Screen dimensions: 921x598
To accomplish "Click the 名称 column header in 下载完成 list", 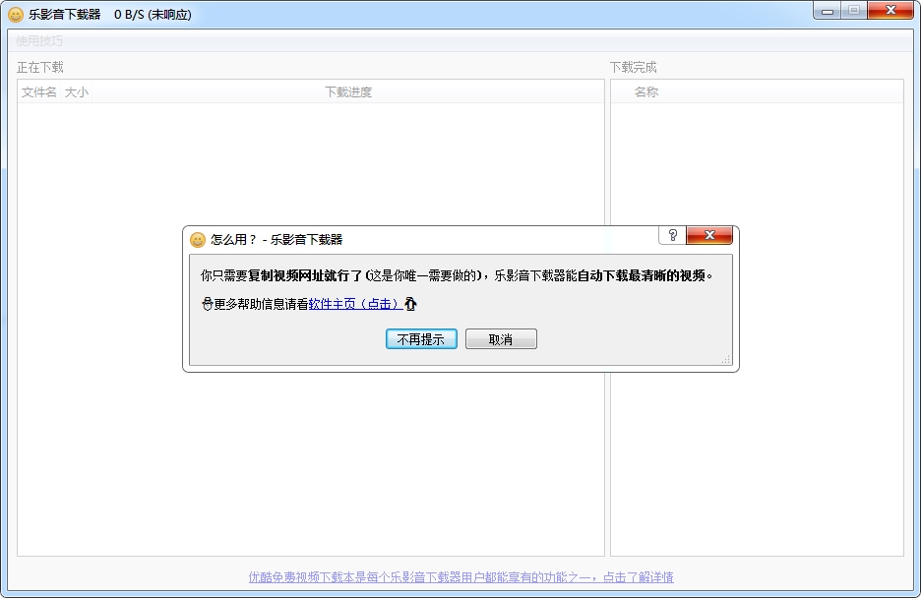I will pos(646,92).
